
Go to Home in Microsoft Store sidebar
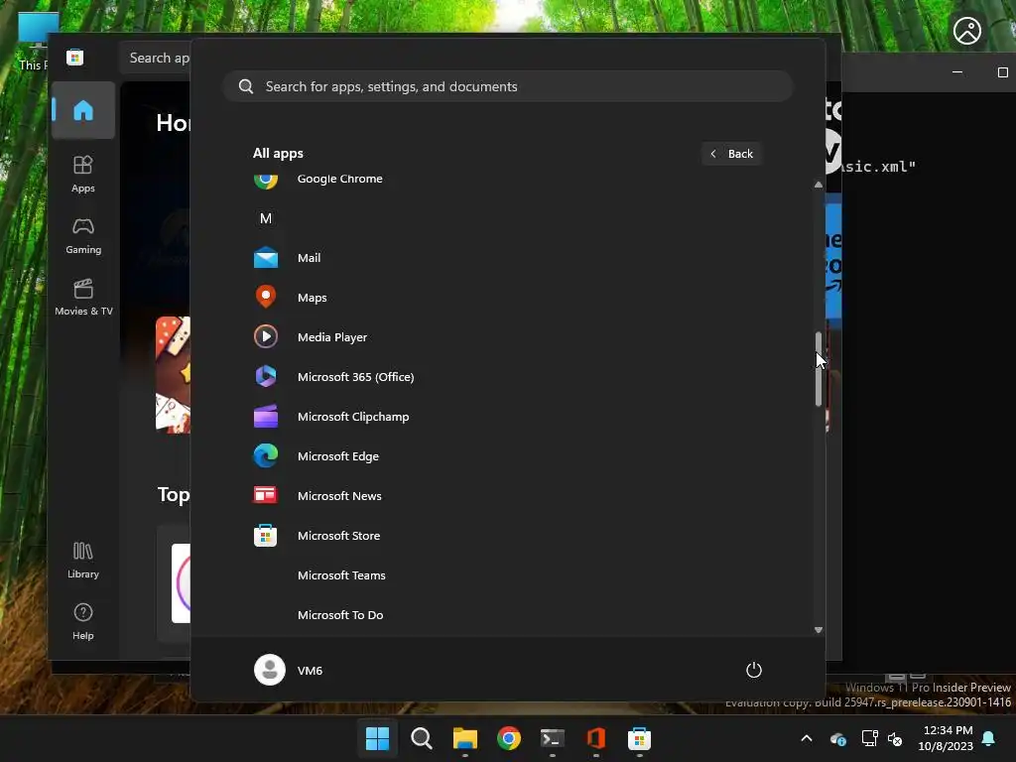[x=83, y=110]
